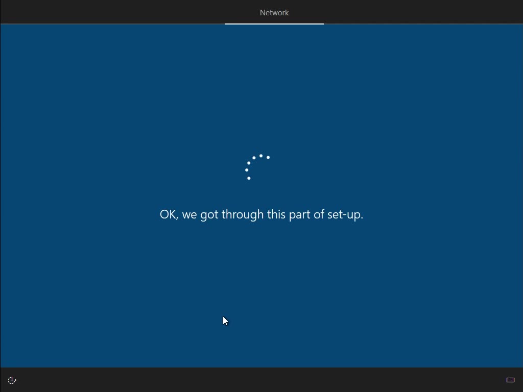Open accessibility options from the lower-left corner
The image size is (523, 392).
12,380
